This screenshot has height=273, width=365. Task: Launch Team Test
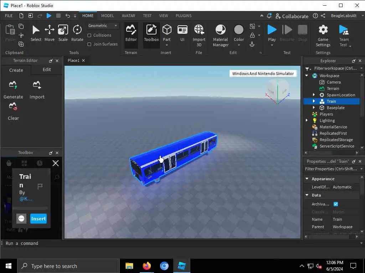point(344,35)
